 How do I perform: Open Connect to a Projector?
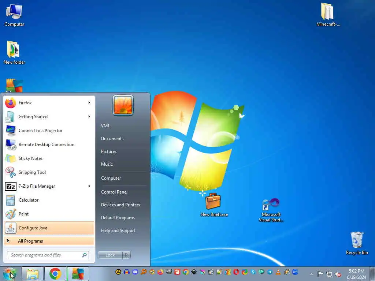[49, 131]
